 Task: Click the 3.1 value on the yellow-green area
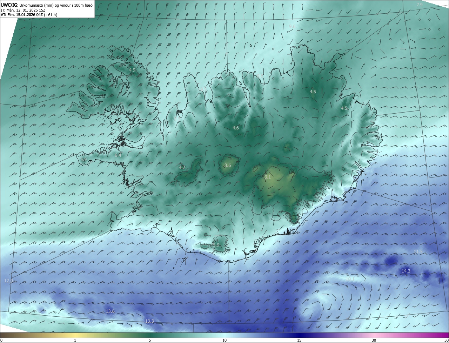[x=268, y=177]
